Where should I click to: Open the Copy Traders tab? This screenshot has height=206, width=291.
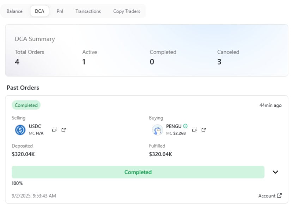tap(127, 11)
